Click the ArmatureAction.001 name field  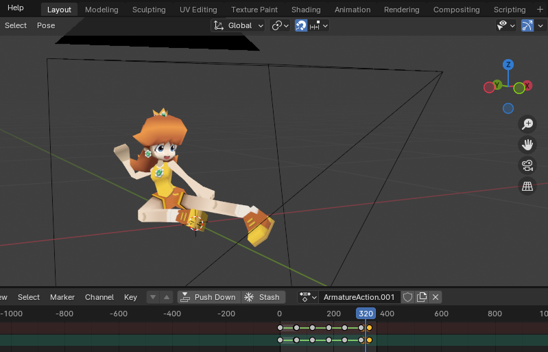click(x=359, y=297)
